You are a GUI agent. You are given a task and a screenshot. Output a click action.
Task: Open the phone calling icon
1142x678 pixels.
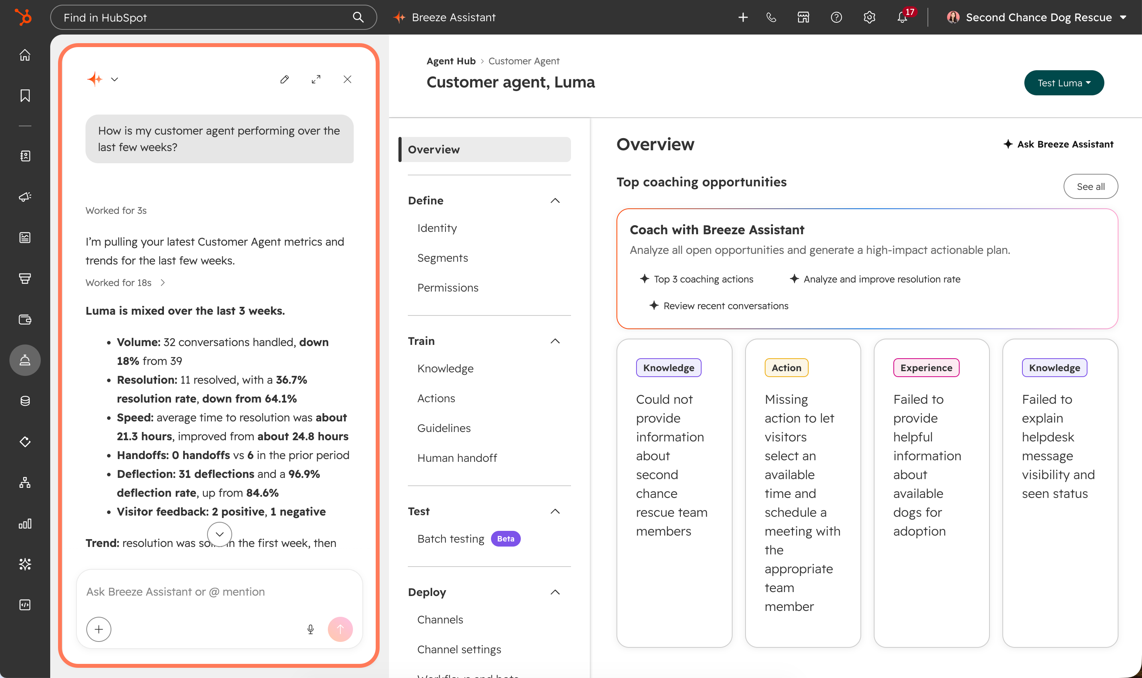click(771, 17)
